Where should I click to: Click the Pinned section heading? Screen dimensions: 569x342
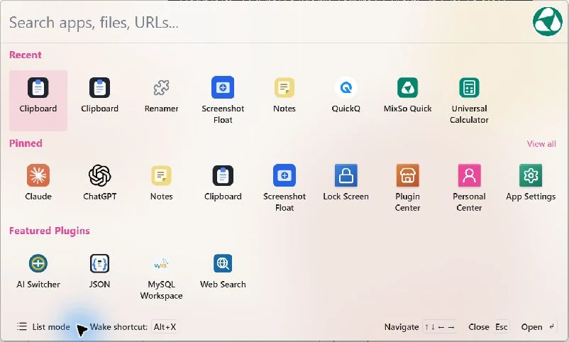(26, 143)
